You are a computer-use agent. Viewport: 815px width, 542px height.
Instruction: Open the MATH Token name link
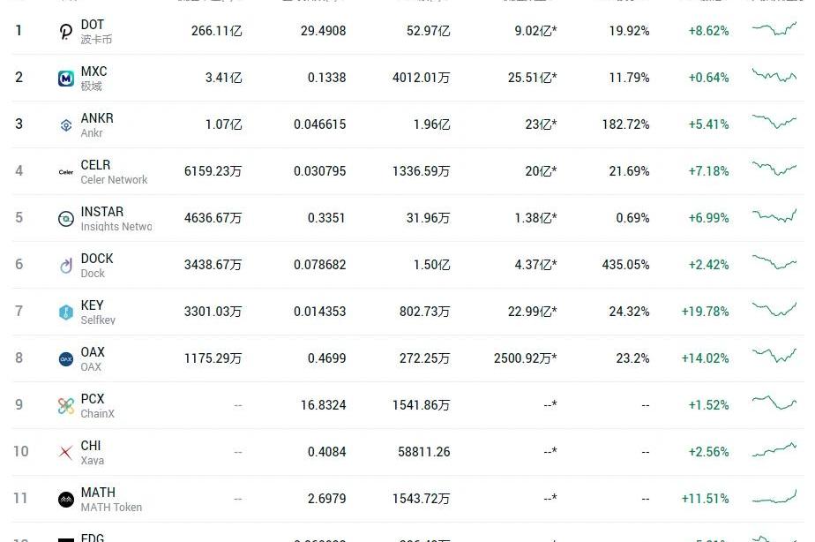(111, 508)
